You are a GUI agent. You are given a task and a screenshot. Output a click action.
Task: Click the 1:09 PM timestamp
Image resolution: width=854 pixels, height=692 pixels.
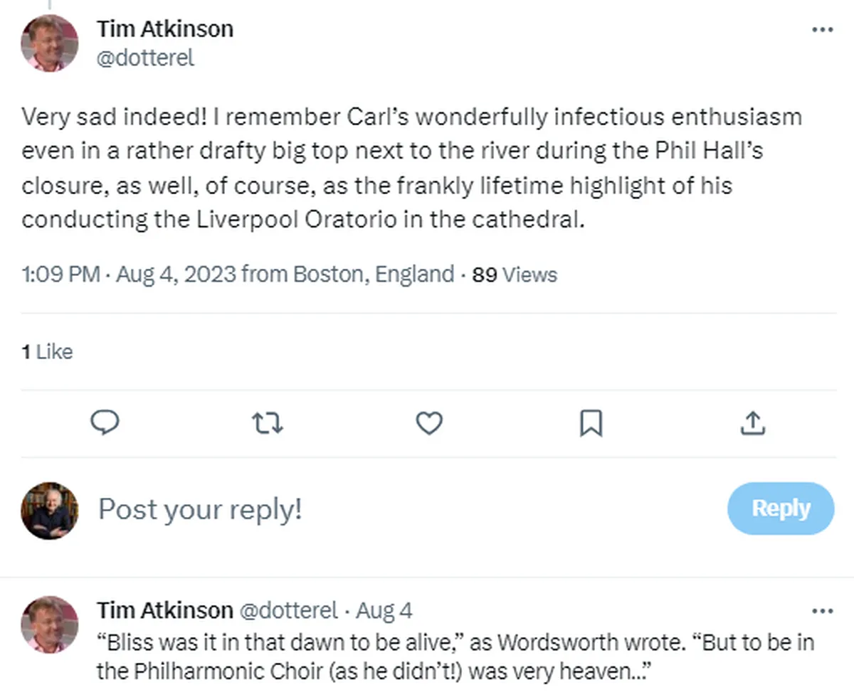pyautogui.click(x=62, y=274)
